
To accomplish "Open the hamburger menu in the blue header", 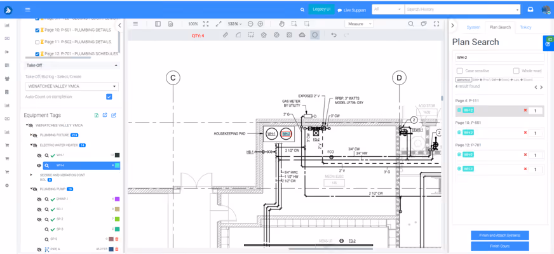I will [28, 10].
